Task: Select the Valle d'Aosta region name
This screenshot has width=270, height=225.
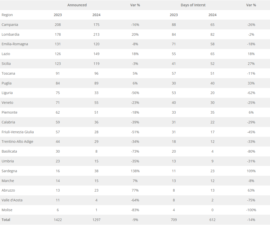Action: 12,200
